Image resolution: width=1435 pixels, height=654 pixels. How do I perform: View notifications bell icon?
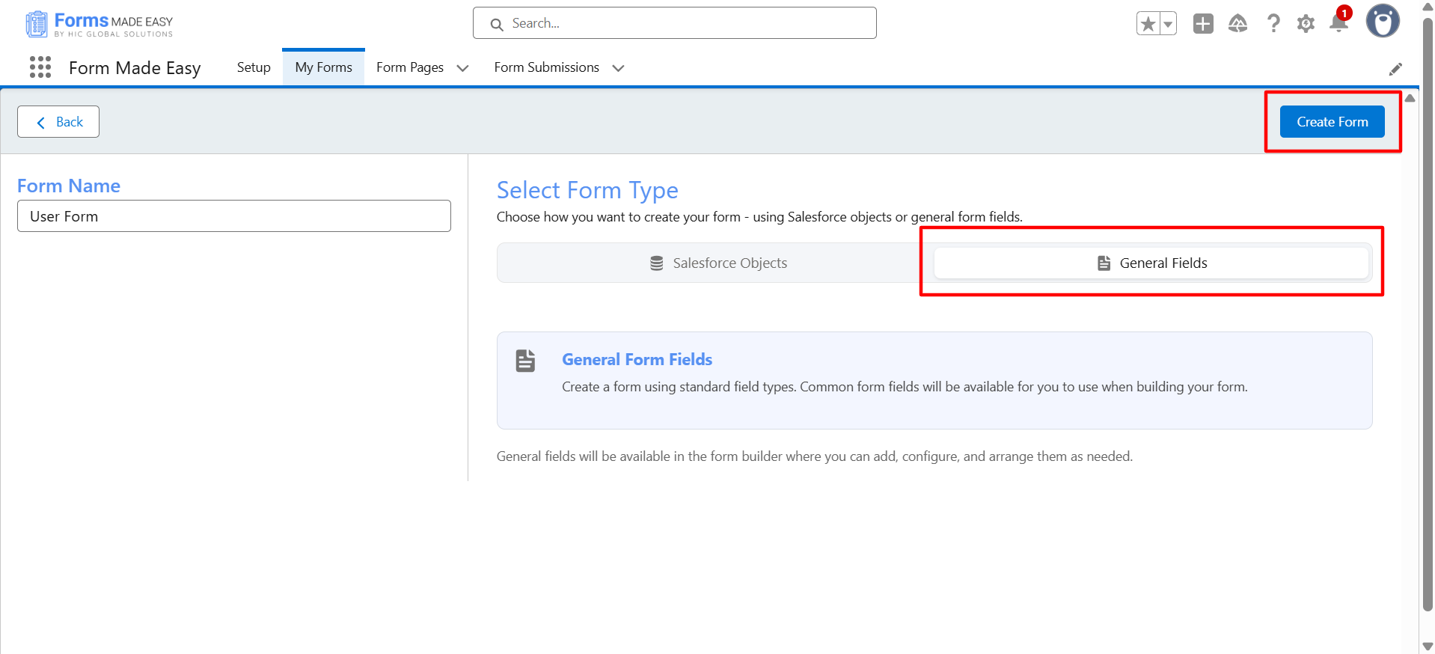pyautogui.click(x=1338, y=24)
